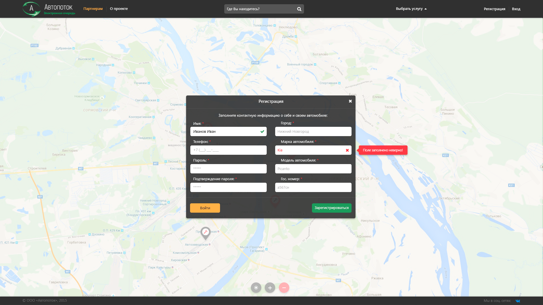Click the Гос. номер input field
Viewport: 543px width, 305px height.
point(313,187)
